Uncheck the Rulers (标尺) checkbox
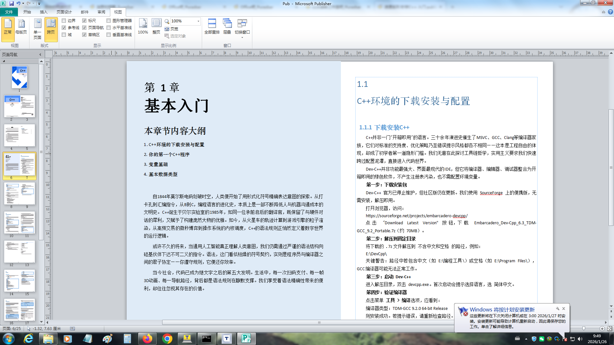The height and width of the screenshot is (345, 614). click(x=84, y=20)
